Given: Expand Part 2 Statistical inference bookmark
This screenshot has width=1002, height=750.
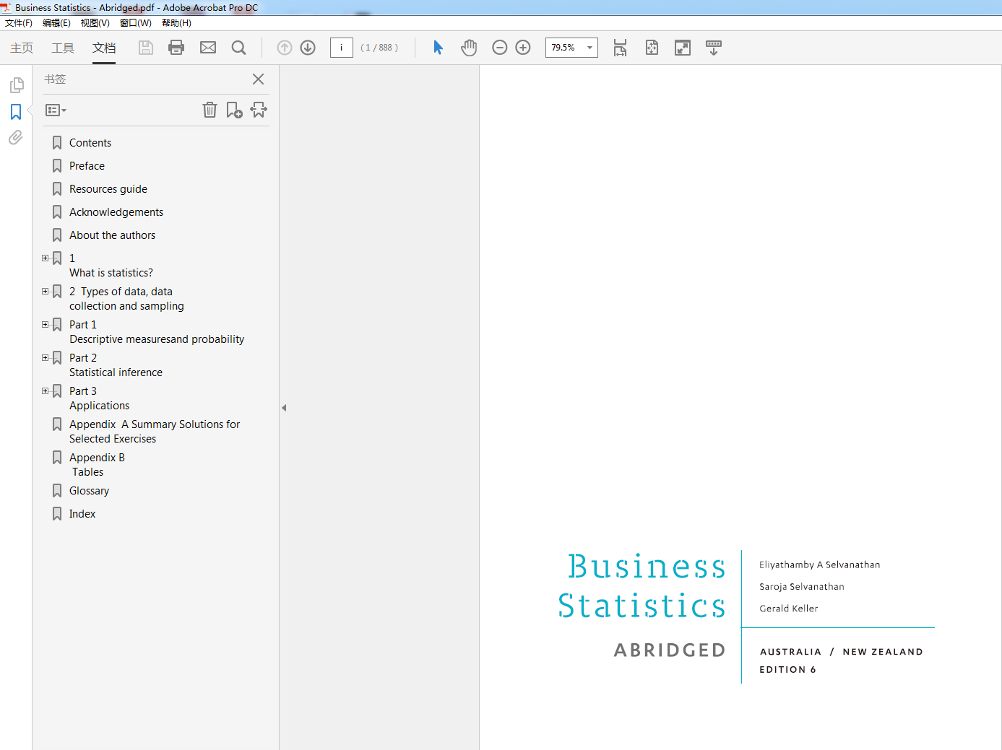Looking at the screenshot, I should point(46,357).
